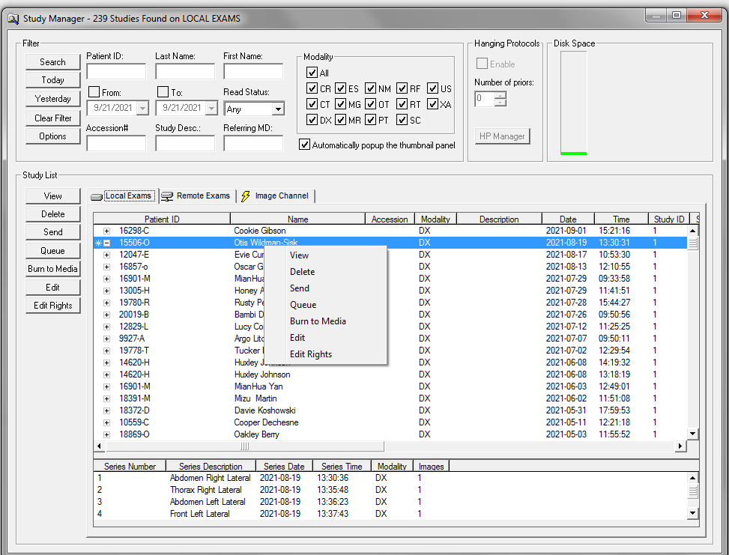The height and width of the screenshot is (555, 729).
Task: Expand the 16298-C Cookie Gibson study
Action: pos(107,231)
